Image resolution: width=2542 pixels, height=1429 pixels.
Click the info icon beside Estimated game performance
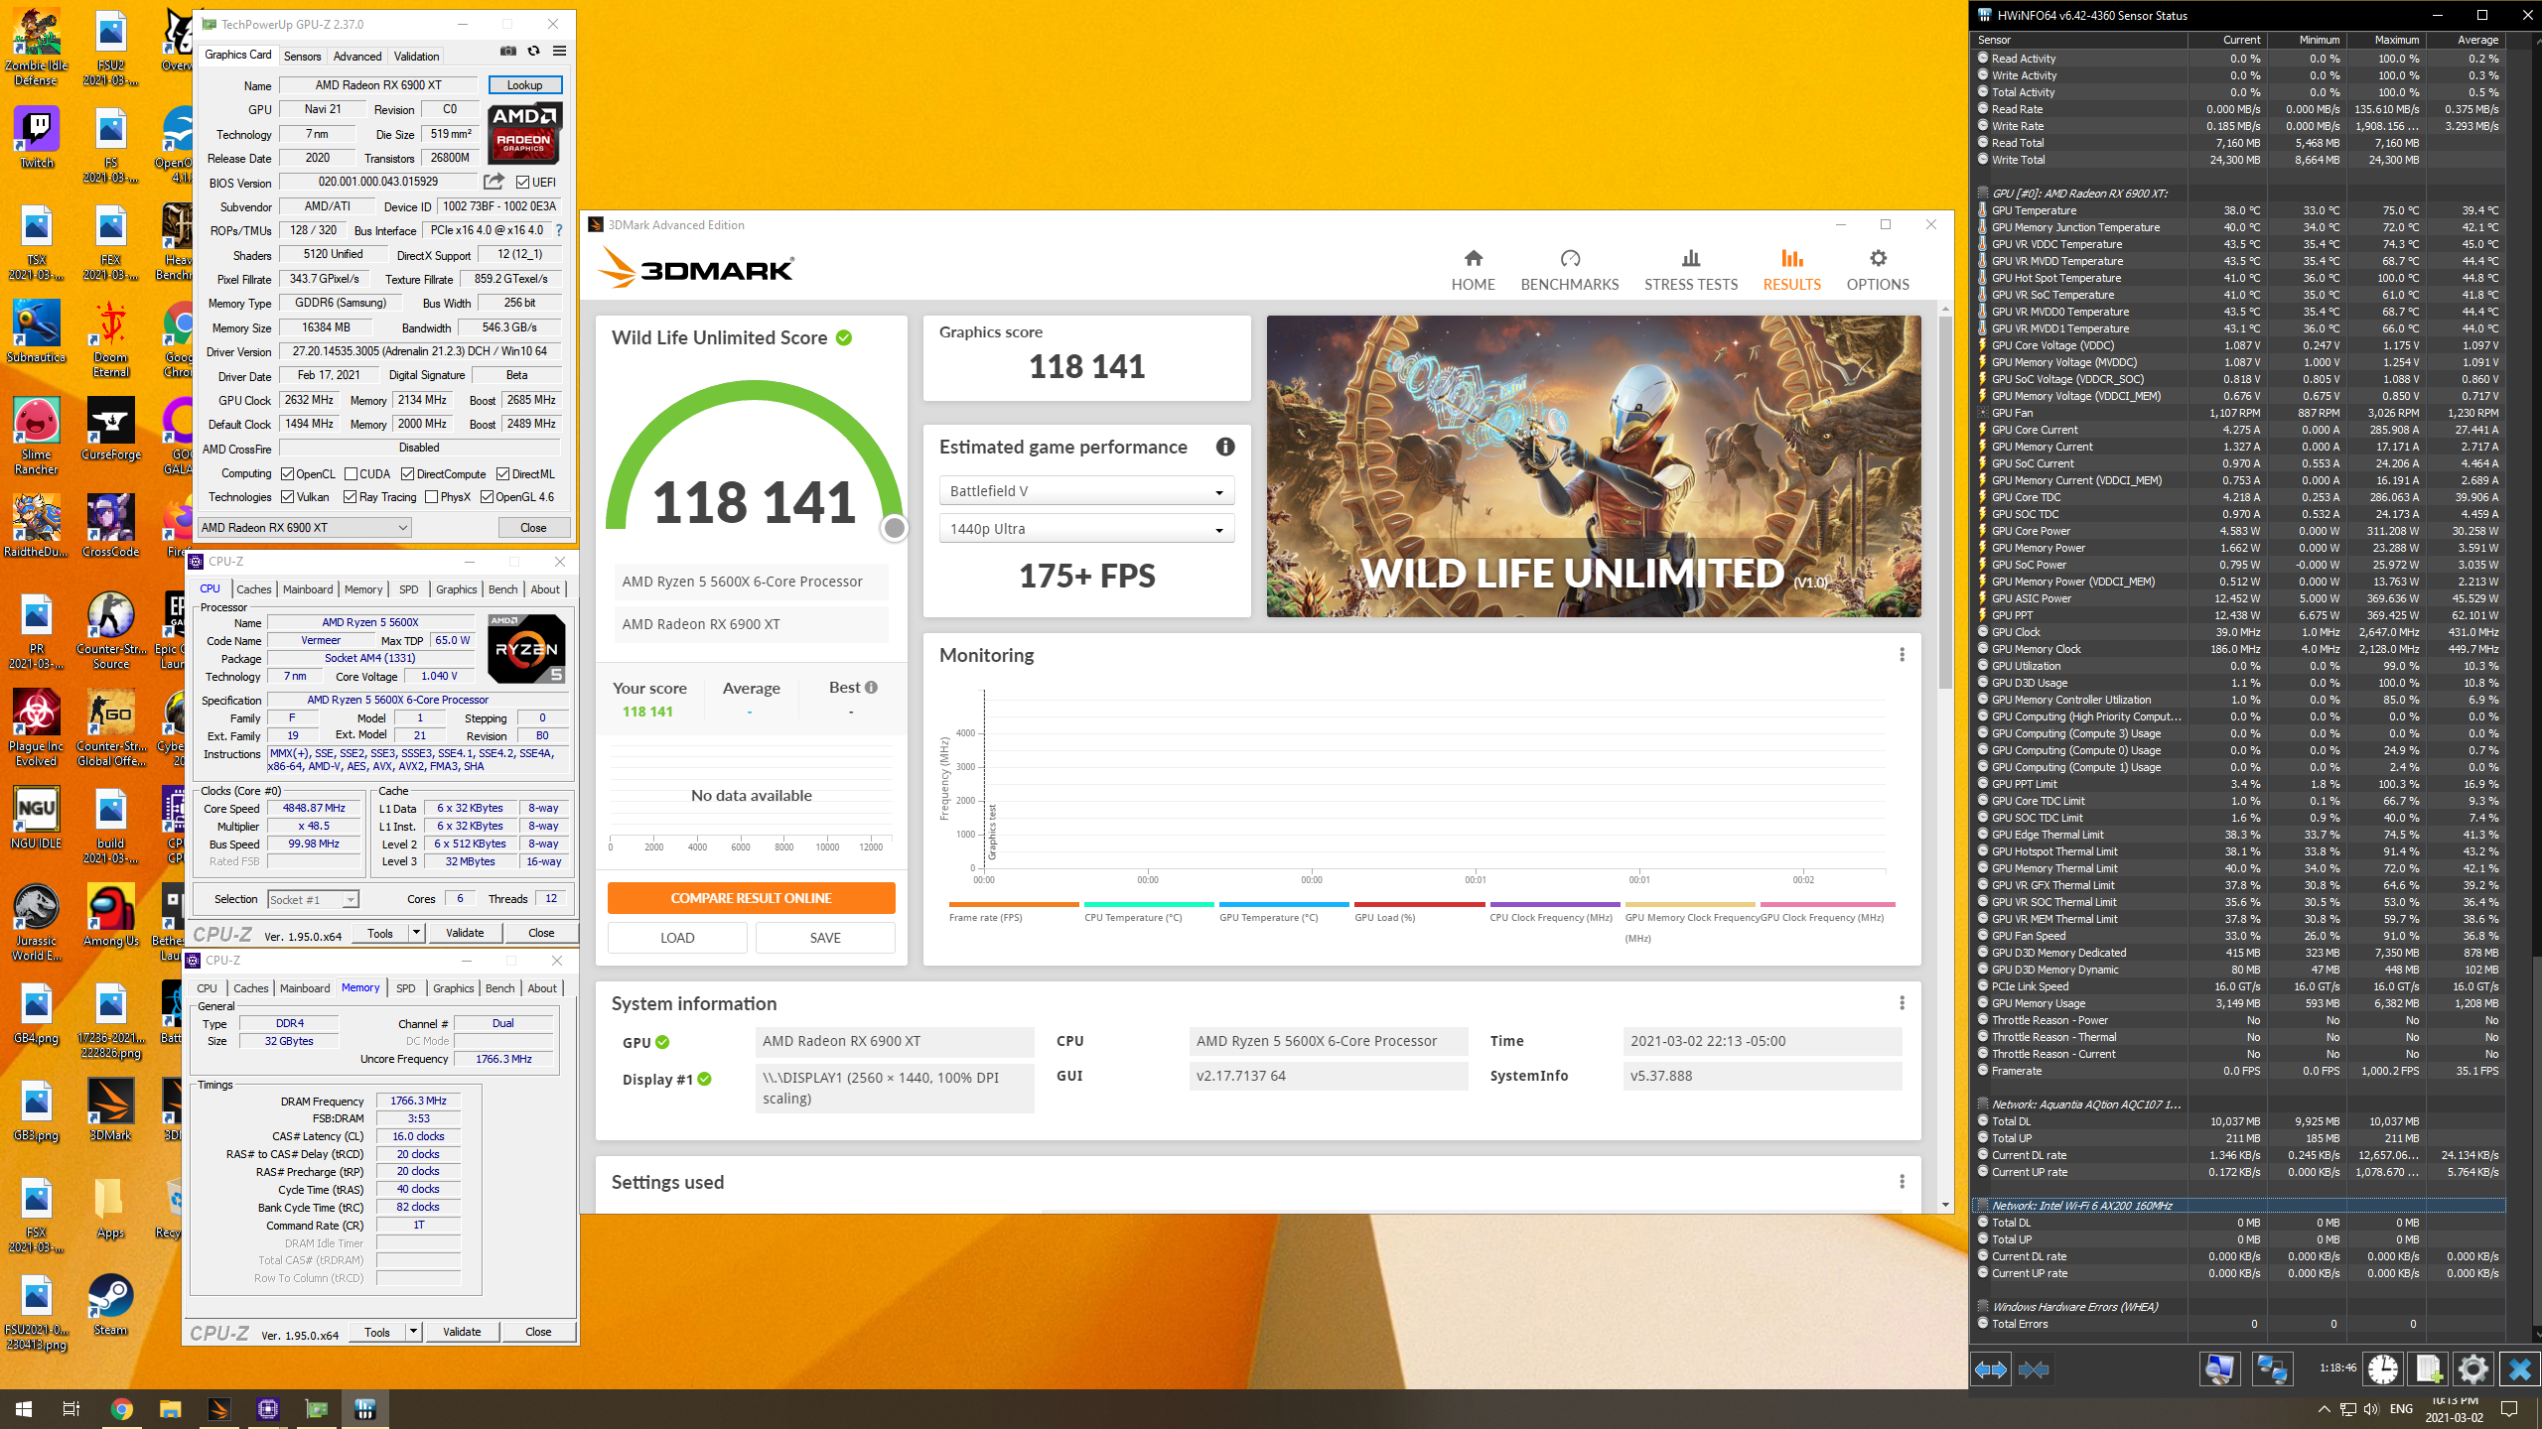(1225, 447)
